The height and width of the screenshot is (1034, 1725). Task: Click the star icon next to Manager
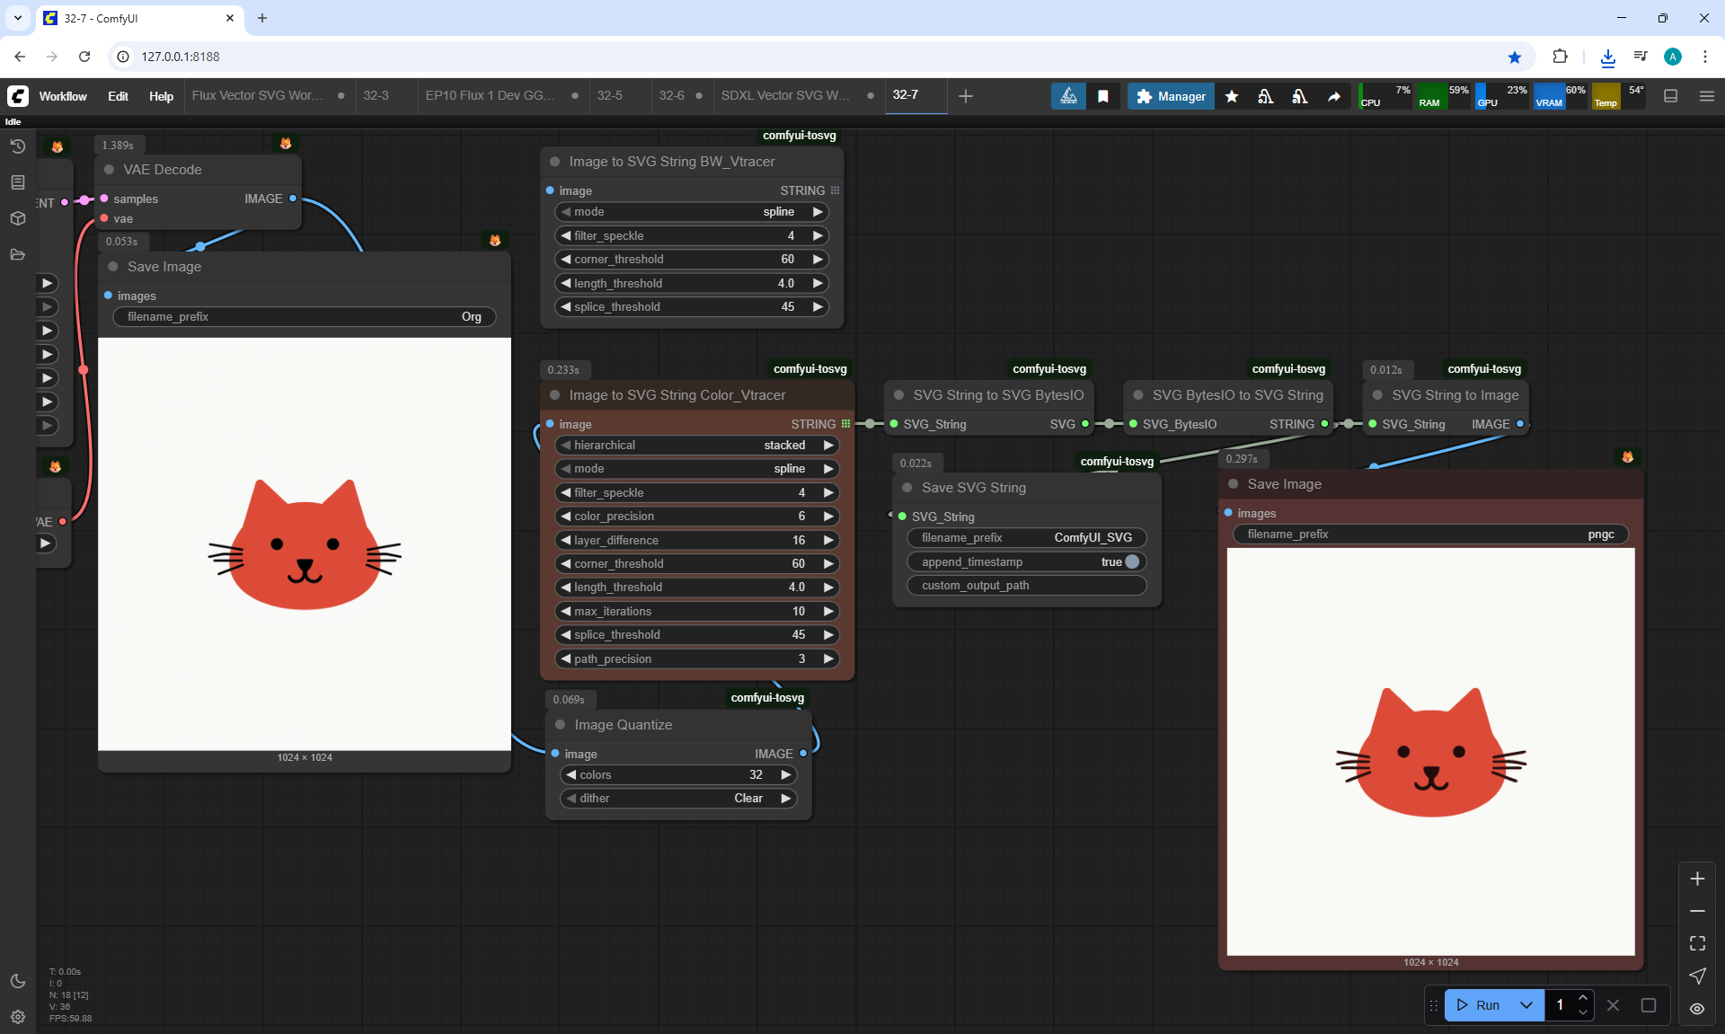pyautogui.click(x=1232, y=96)
